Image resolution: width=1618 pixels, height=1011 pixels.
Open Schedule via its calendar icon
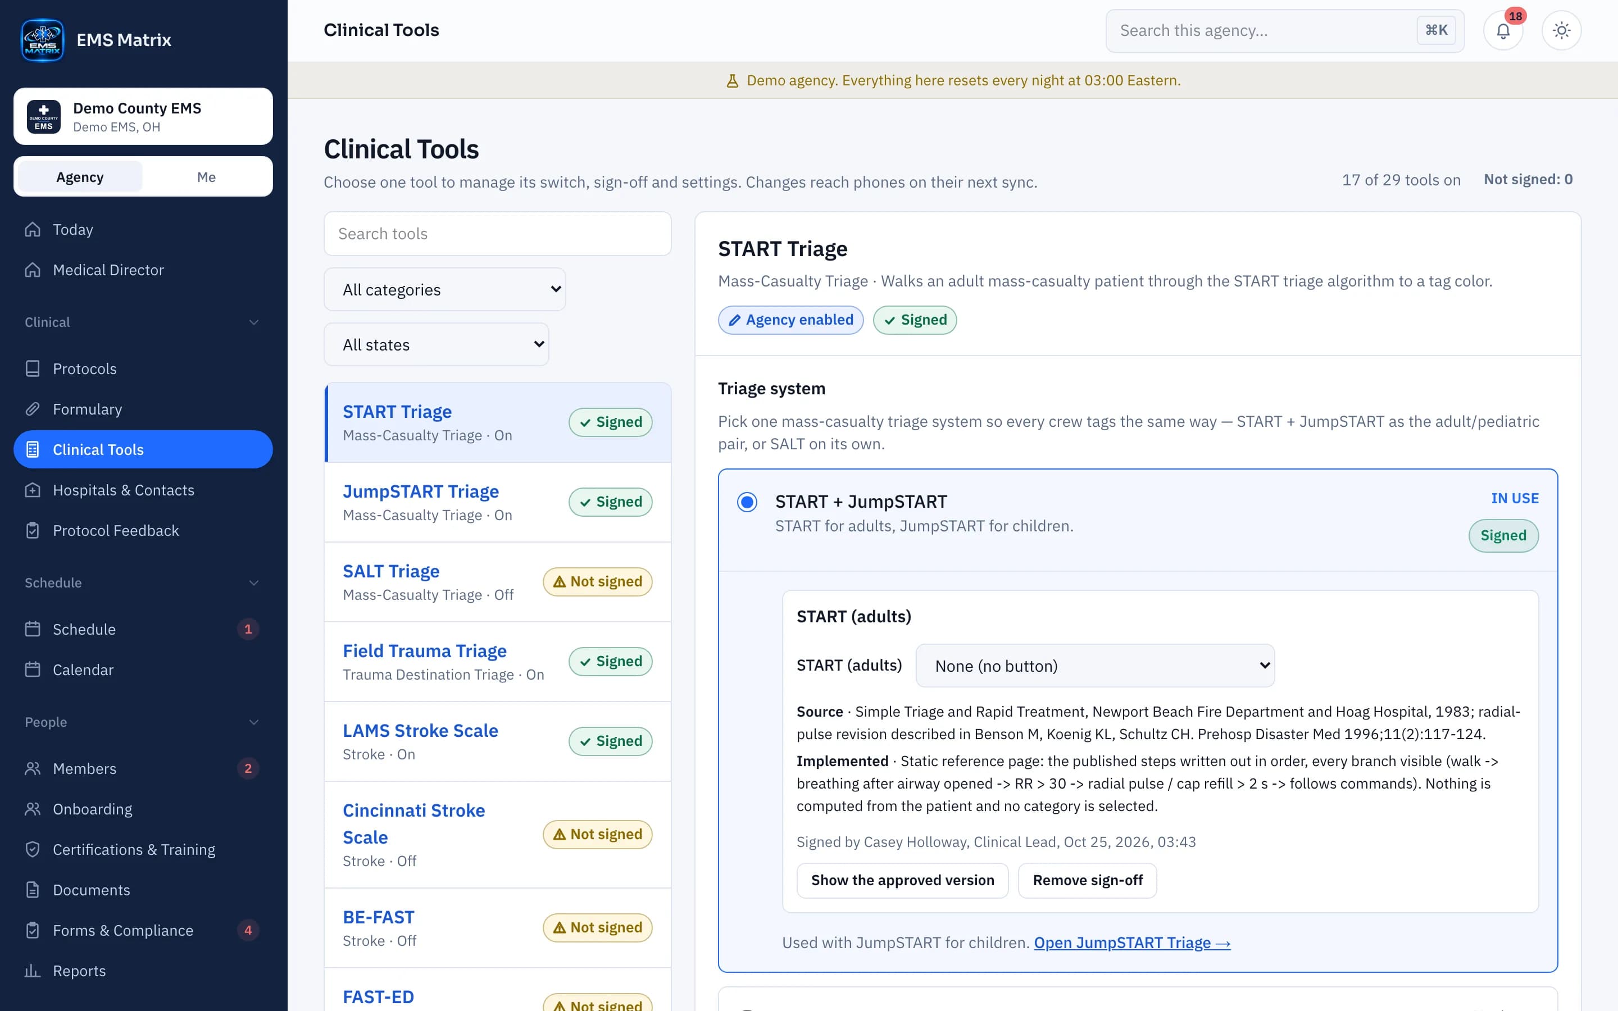click(x=33, y=629)
